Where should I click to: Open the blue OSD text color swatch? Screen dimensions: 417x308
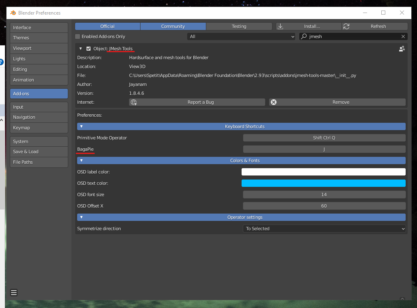[x=323, y=183]
